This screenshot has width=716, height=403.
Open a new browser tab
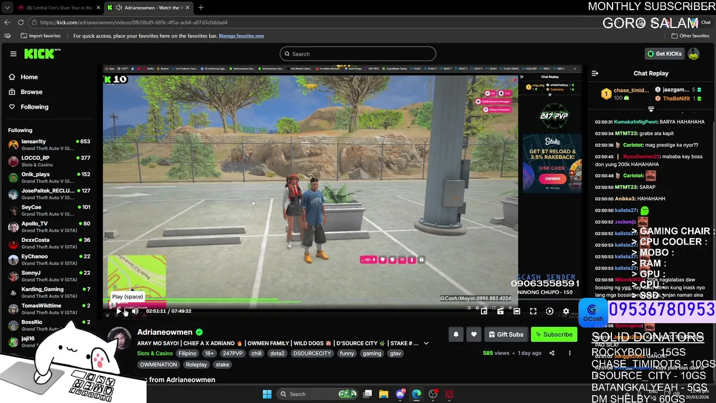(x=201, y=8)
